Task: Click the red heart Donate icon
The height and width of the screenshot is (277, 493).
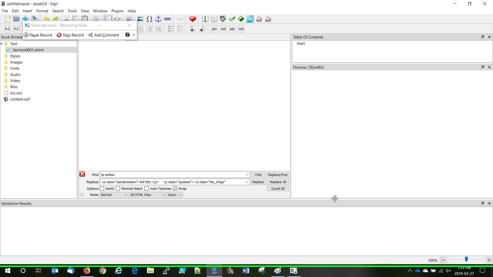Action: pos(193,19)
